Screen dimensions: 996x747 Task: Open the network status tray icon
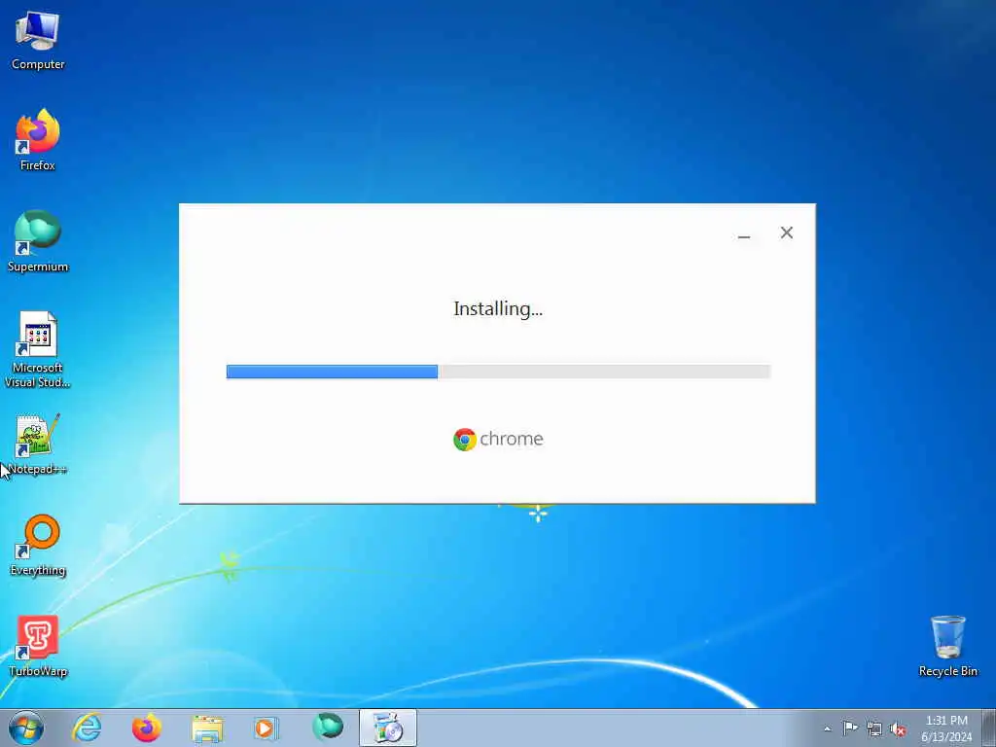(x=874, y=729)
